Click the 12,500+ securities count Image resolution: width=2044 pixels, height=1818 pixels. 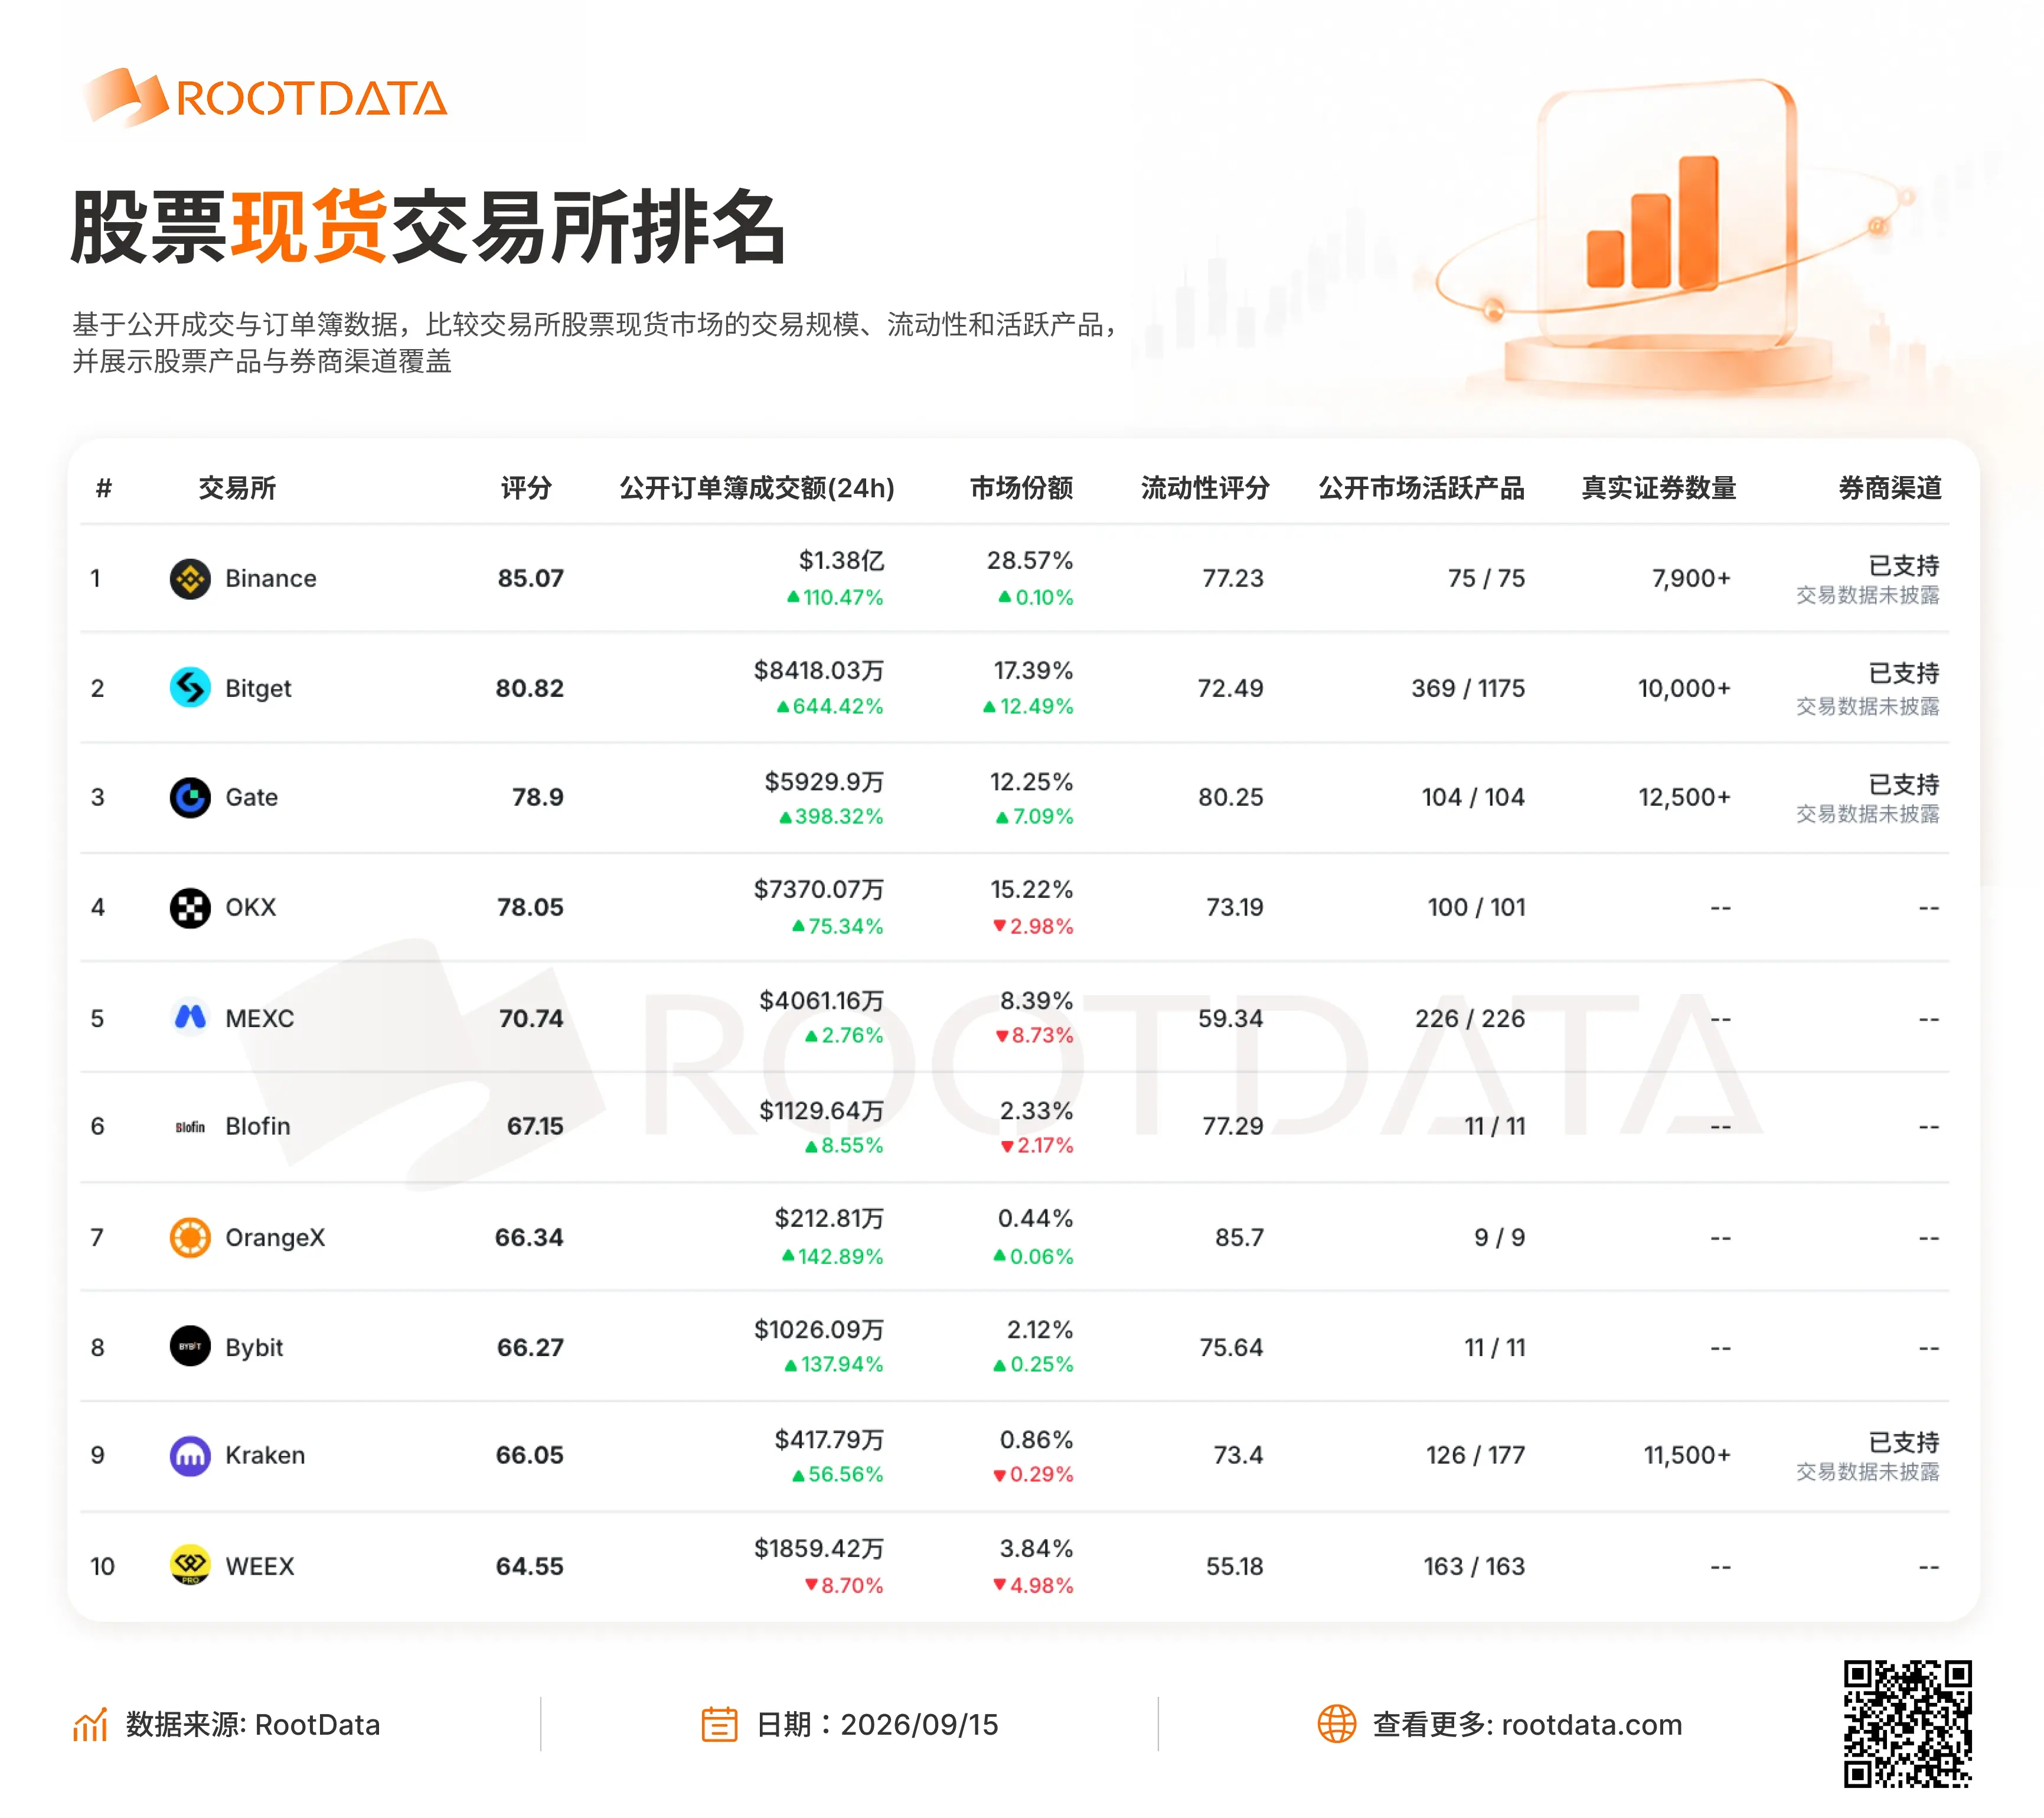[x=1684, y=797]
